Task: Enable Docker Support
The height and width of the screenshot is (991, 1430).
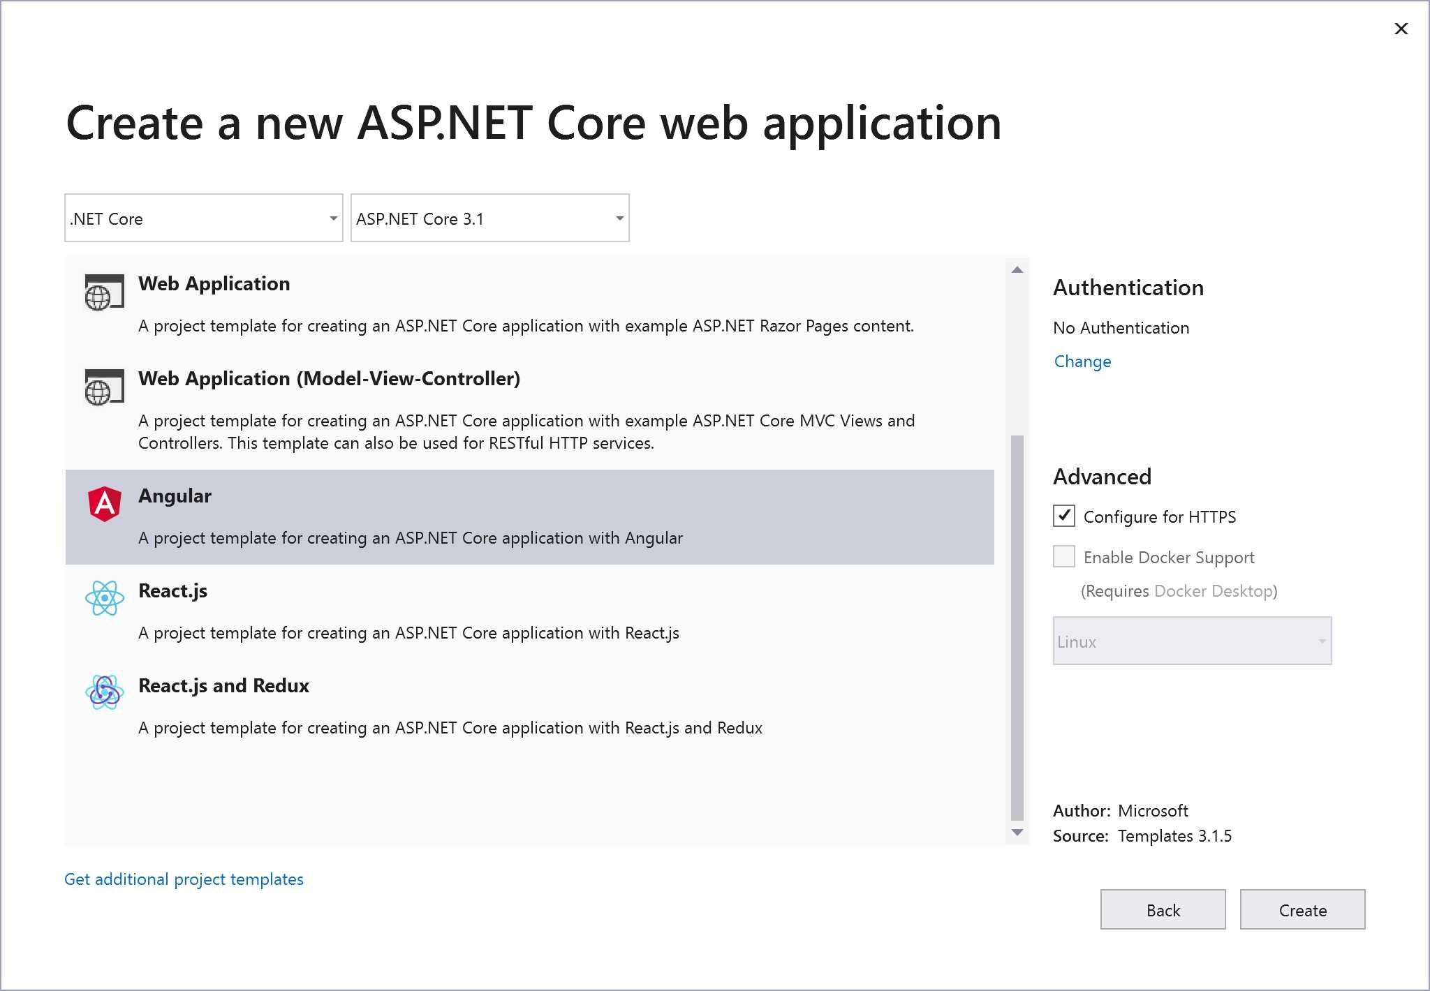Action: click(x=1063, y=556)
